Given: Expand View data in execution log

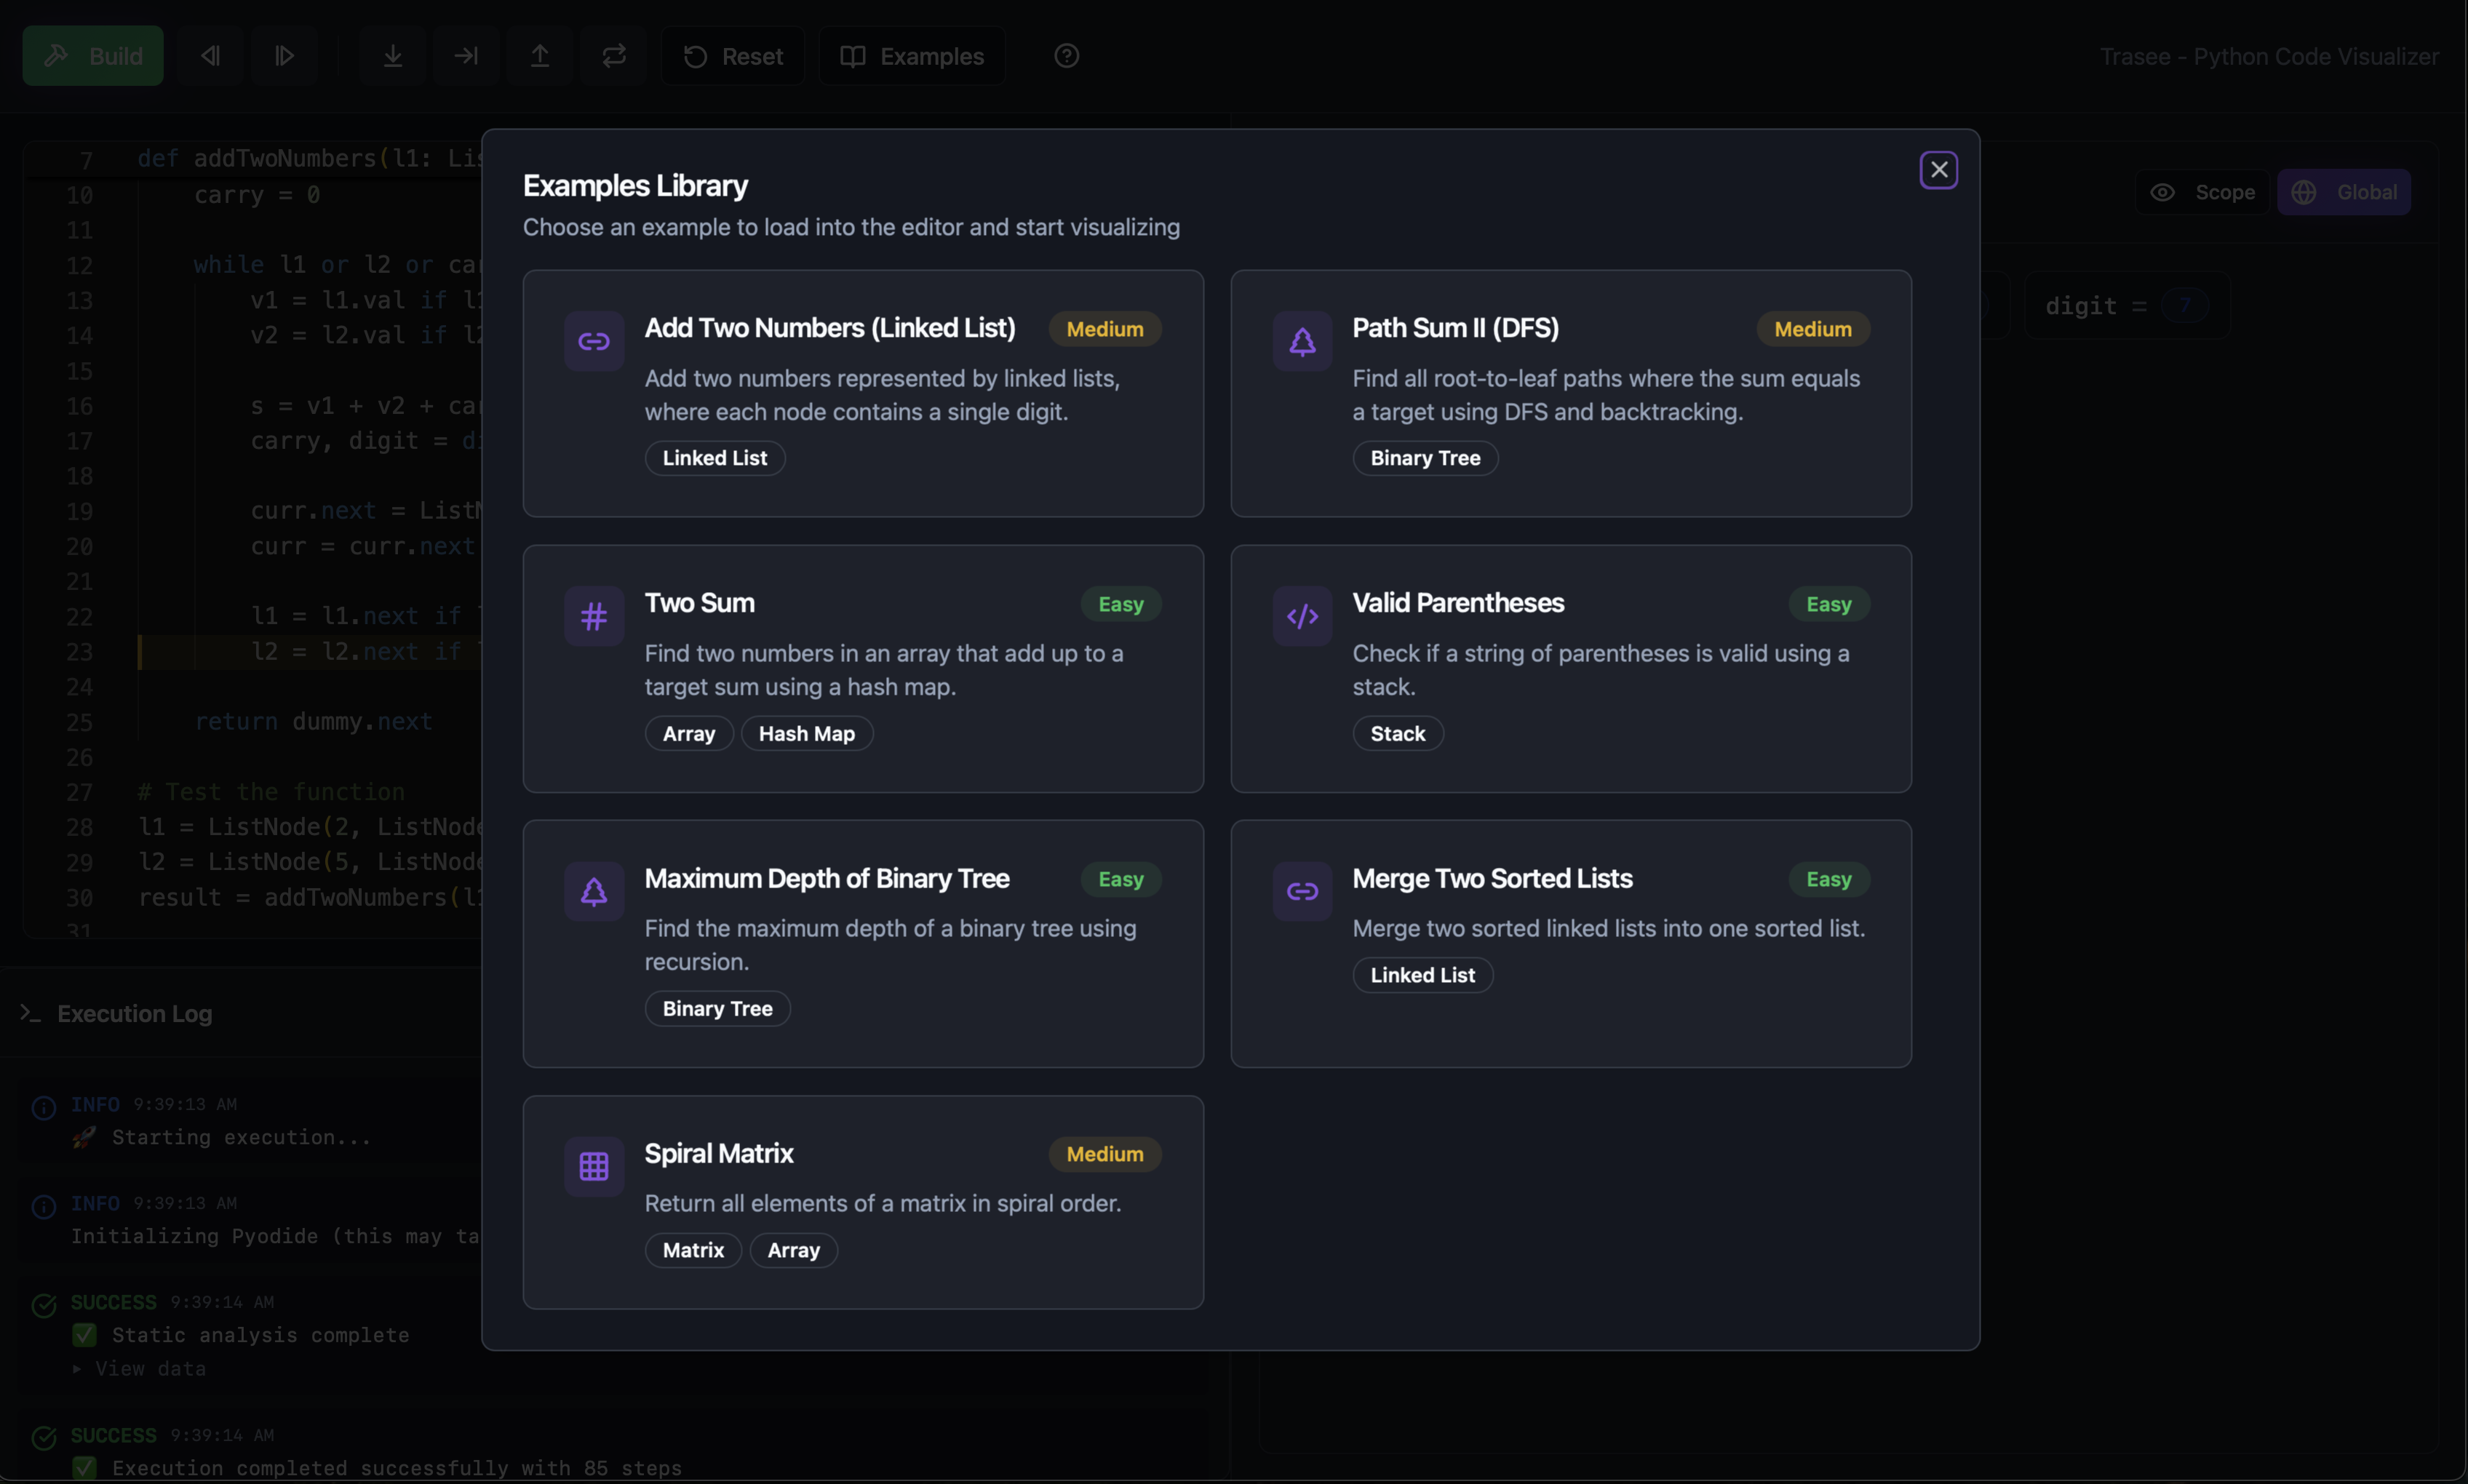Looking at the screenshot, I should (140, 1368).
